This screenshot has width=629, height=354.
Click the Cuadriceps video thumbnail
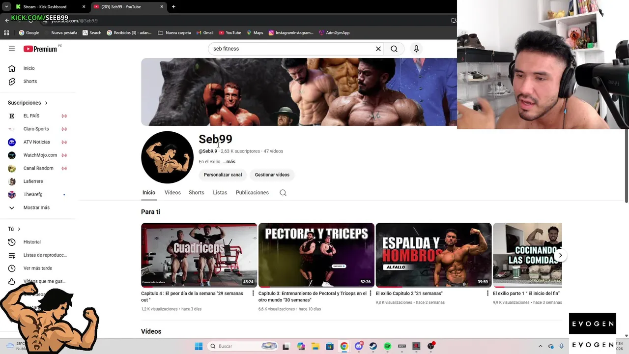[199, 255]
